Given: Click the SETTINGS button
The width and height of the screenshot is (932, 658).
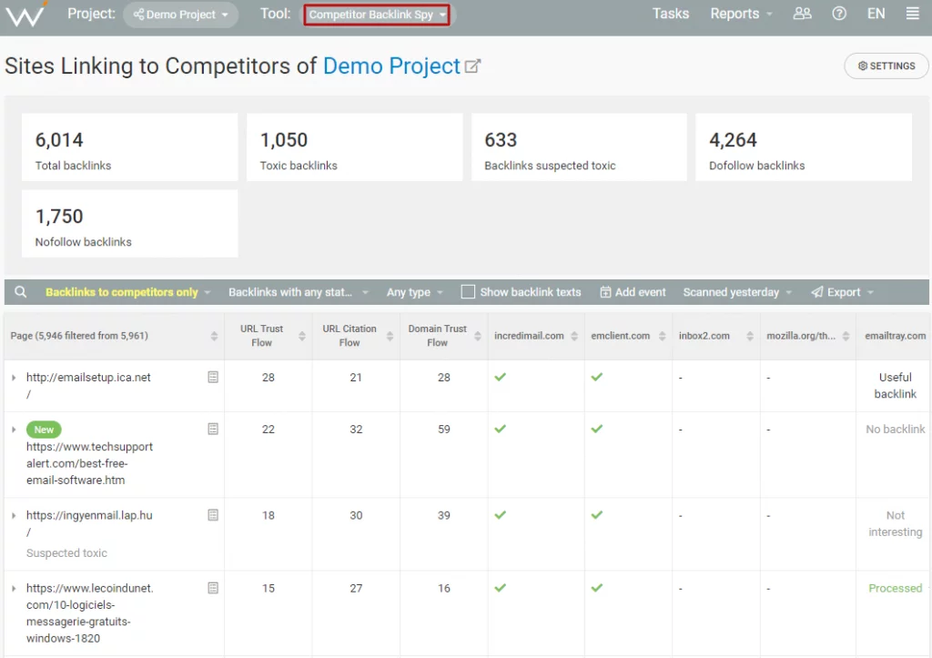Looking at the screenshot, I should 886,66.
